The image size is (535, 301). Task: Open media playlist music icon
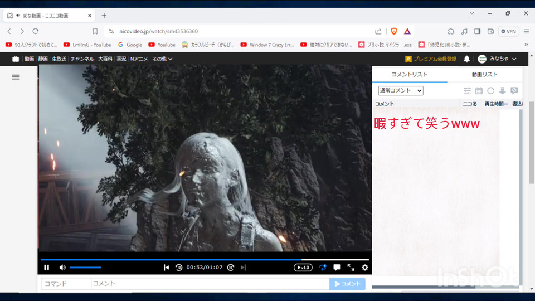tap(464, 31)
